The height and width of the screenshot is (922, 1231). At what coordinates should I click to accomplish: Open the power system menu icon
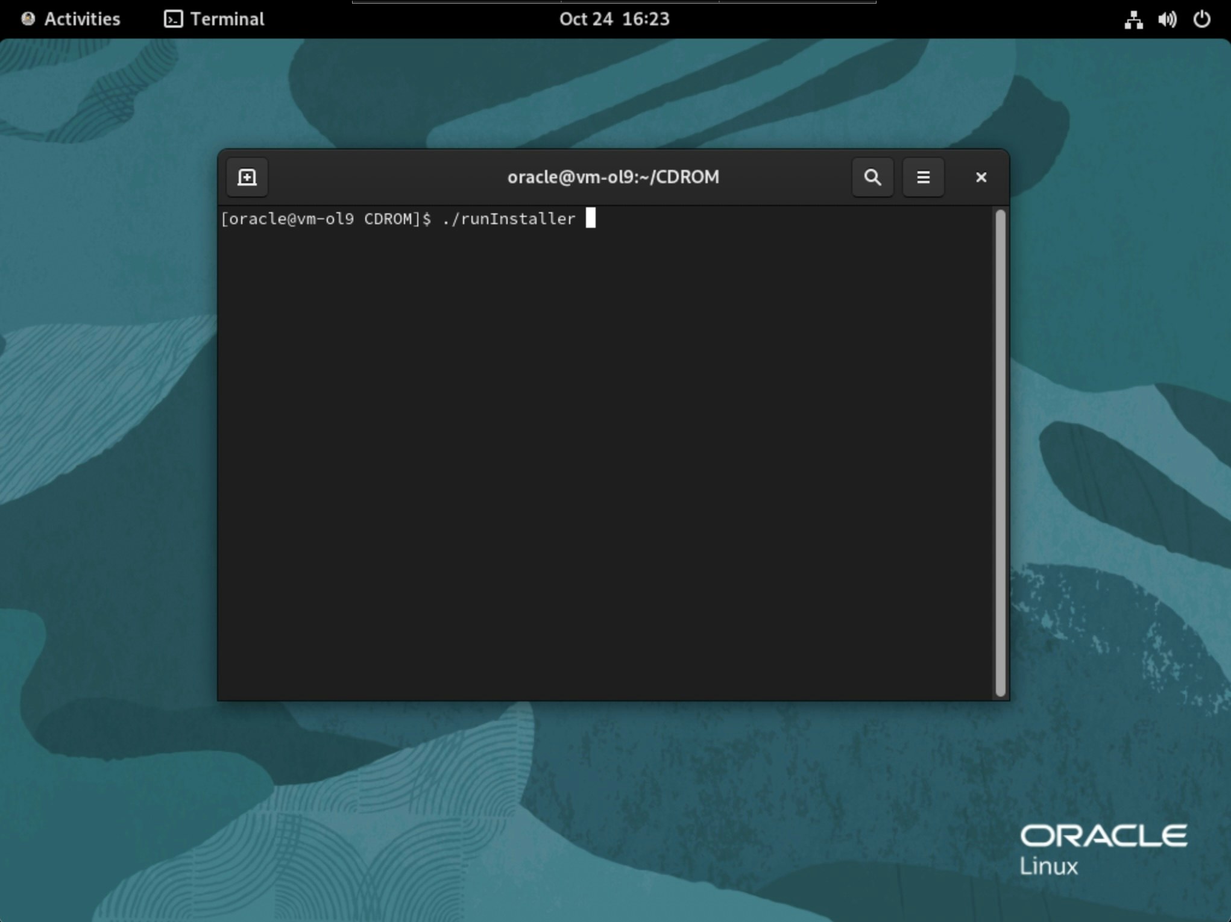point(1201,19)
